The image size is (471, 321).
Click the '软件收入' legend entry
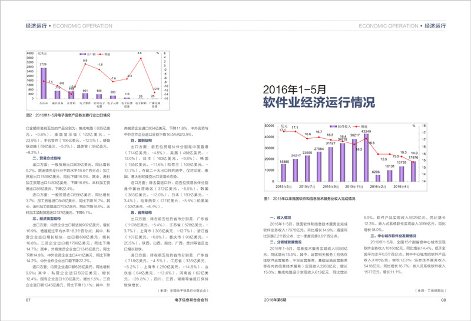[340, 126]
